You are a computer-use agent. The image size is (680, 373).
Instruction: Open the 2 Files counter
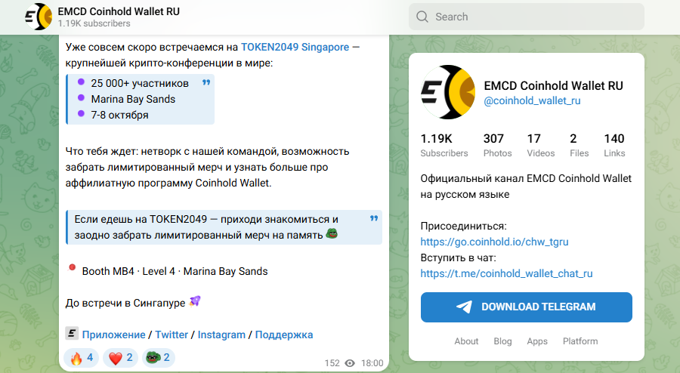[579, 145]
